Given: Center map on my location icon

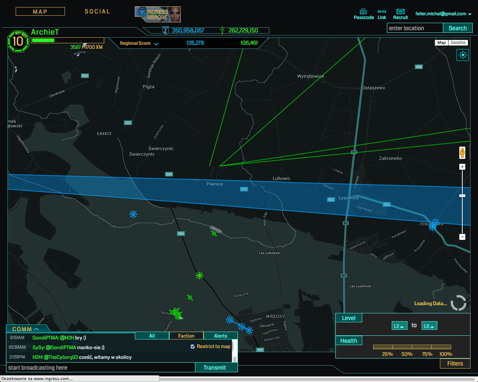Looking at the screenshot, I should click(x=463, y=55).
